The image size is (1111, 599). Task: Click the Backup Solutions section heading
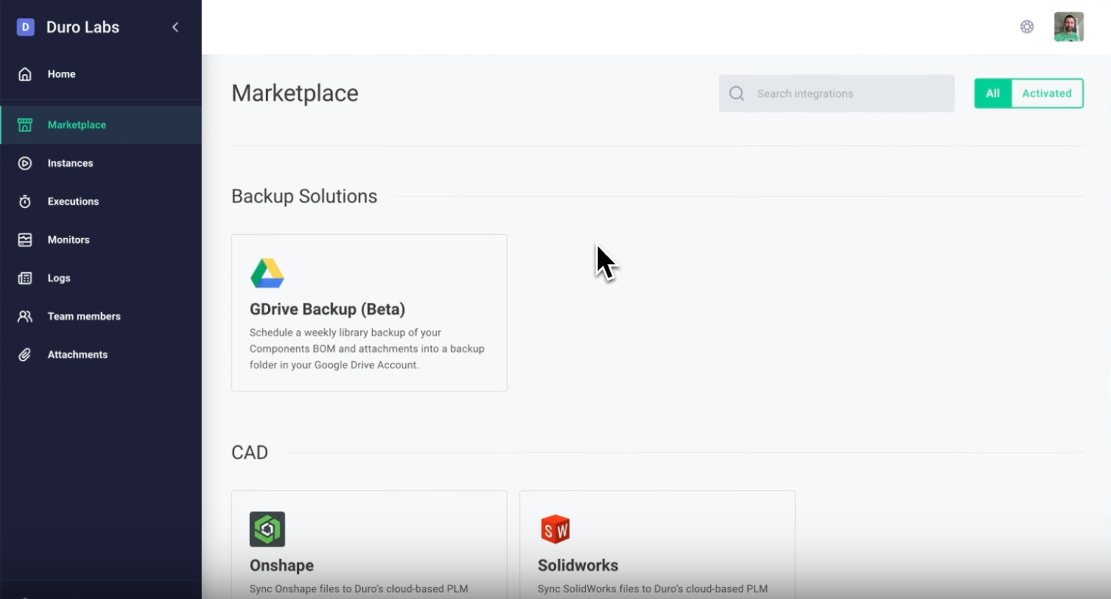click(x=305, y=196)
